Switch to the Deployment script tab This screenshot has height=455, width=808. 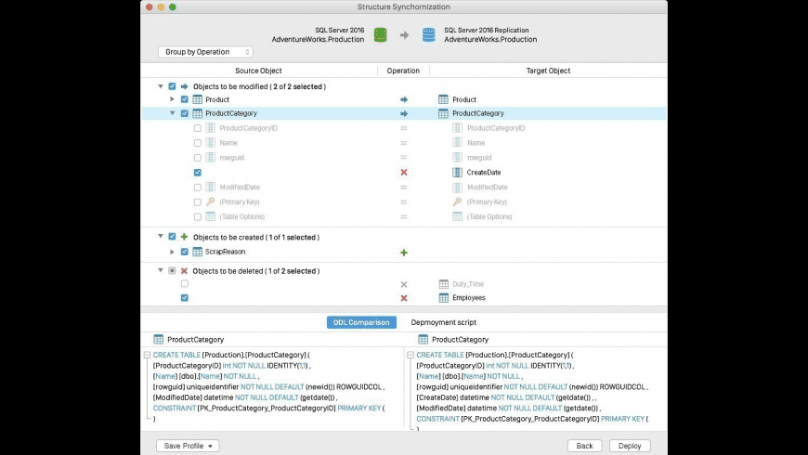click(x=443, y=322)
